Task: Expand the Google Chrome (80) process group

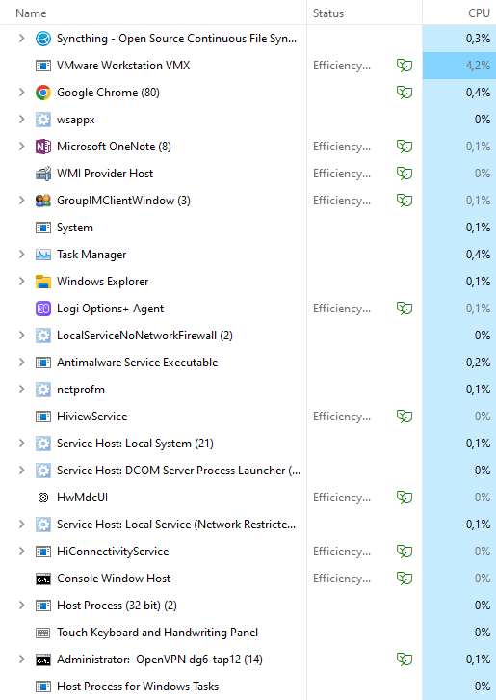Action: click(x=21, y=93)
